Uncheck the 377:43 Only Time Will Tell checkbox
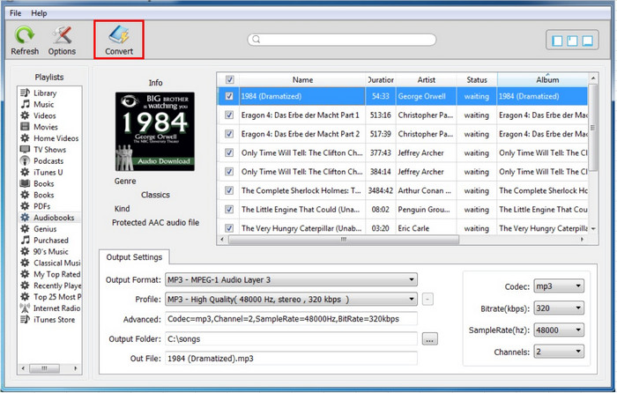The height and width of the screenshot is (393, 617). tap(229, 152)
